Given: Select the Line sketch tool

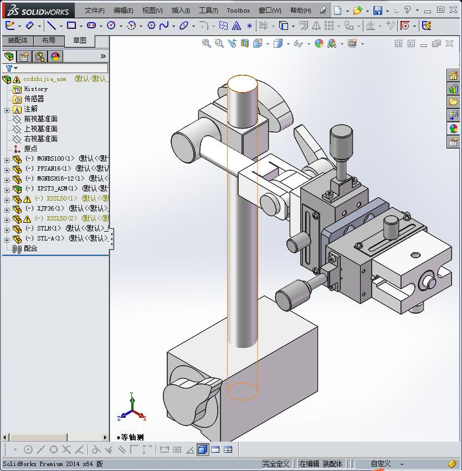Looking at the screenshot, I should tap(52, 25).
